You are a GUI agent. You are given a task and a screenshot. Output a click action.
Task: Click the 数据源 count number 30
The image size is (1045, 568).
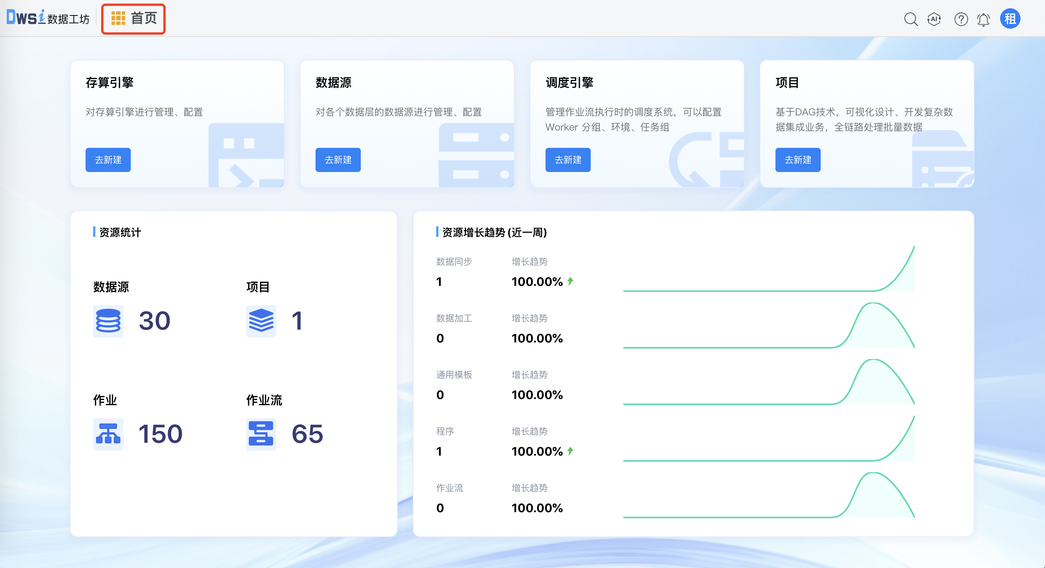click(155, 321)
